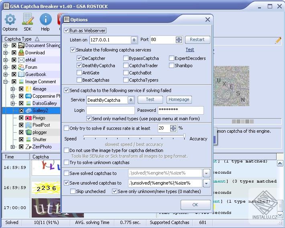Open the Save unsolved captchas path dropdown
Screen dimensions: 285x228
(x=206, y=183)
